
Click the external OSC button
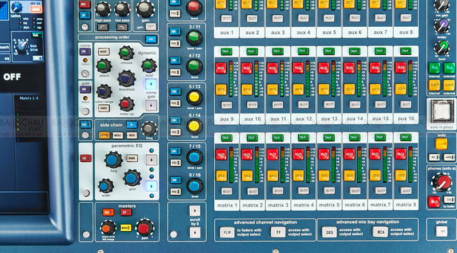pos(449,85)
